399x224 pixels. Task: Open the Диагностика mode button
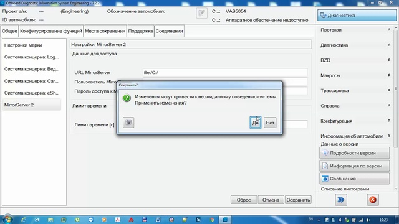357,15
